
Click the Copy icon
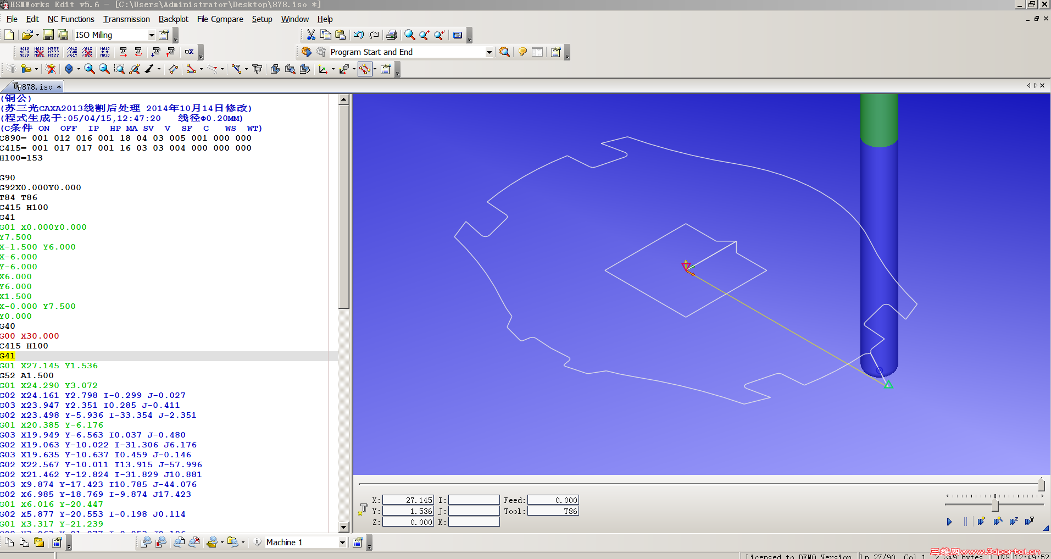click(x=326, y=35)
